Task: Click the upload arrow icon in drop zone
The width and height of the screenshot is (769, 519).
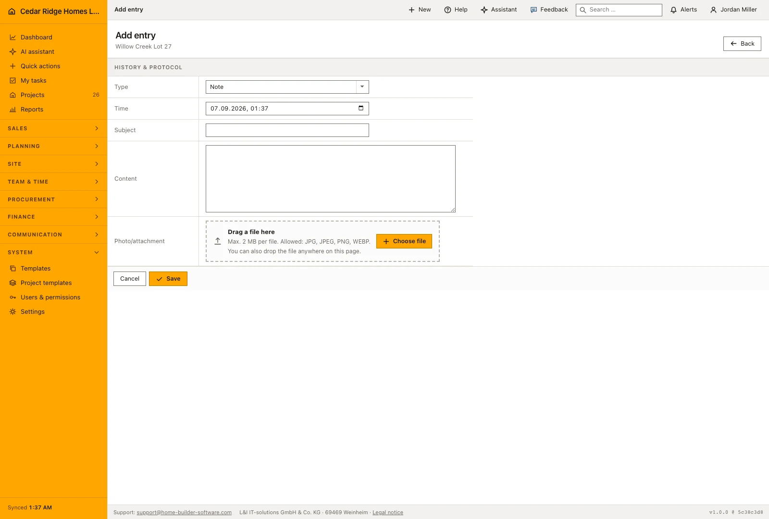Action: pyautogui.click(x=218, y=241)
